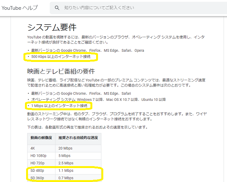Click the SD 360p table cell
The image size is (227, 182).
41,178
